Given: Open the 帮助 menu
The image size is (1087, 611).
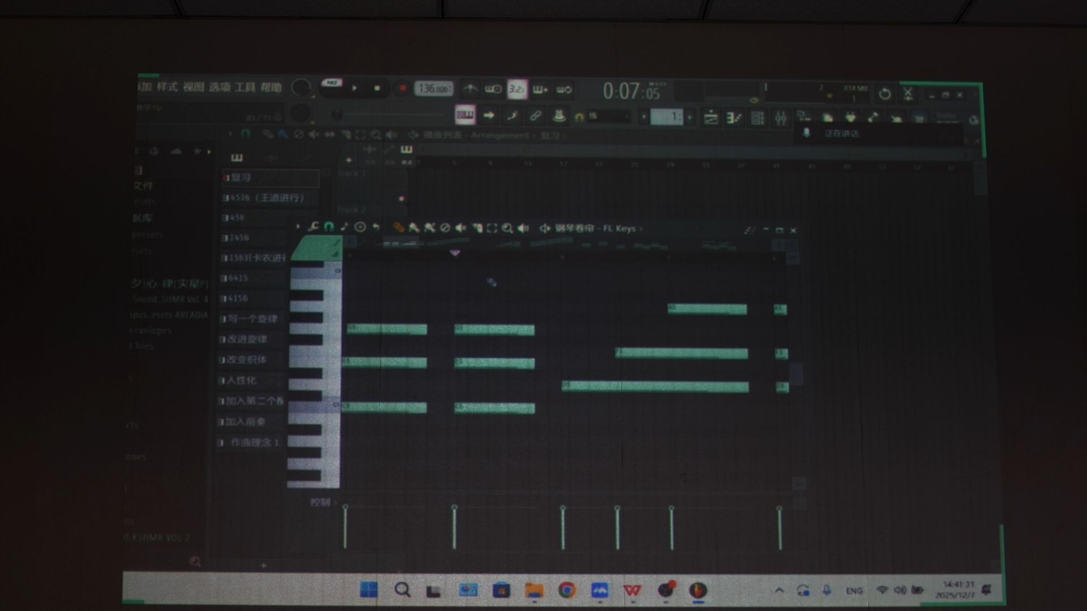Looking at the screenshot, I should pos(271,88).
